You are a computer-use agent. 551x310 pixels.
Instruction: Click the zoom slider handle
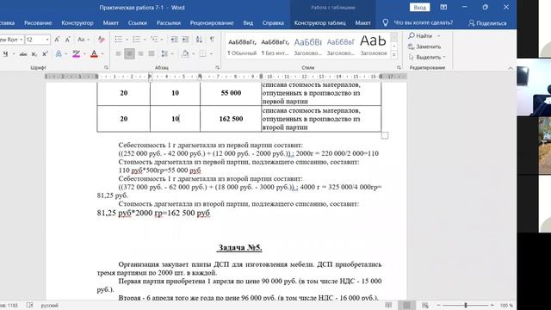tap(466, 305)
